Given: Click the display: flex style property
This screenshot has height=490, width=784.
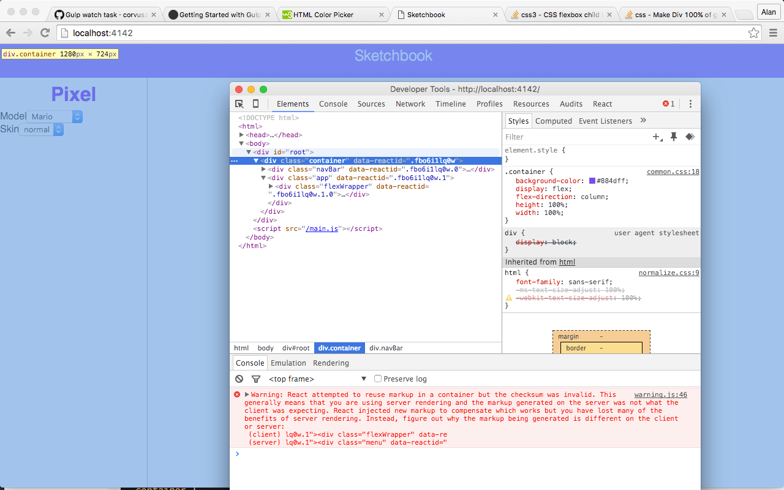Looking at the screenshot, I should 544,189.
